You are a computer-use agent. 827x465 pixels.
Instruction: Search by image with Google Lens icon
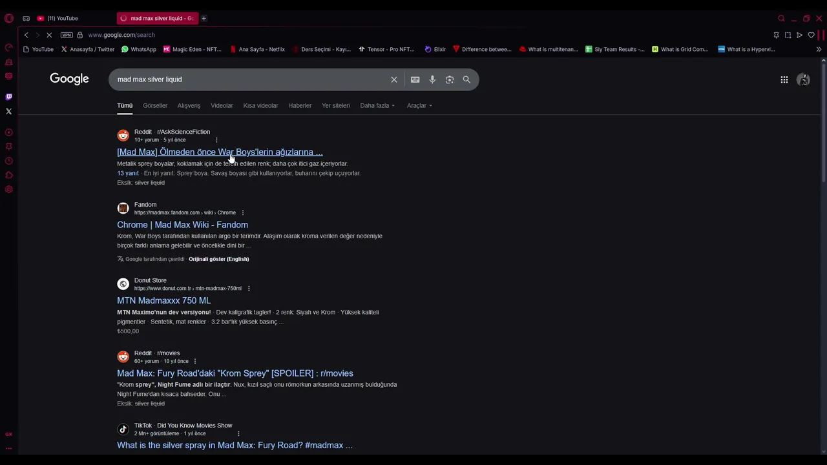[450, 79]
